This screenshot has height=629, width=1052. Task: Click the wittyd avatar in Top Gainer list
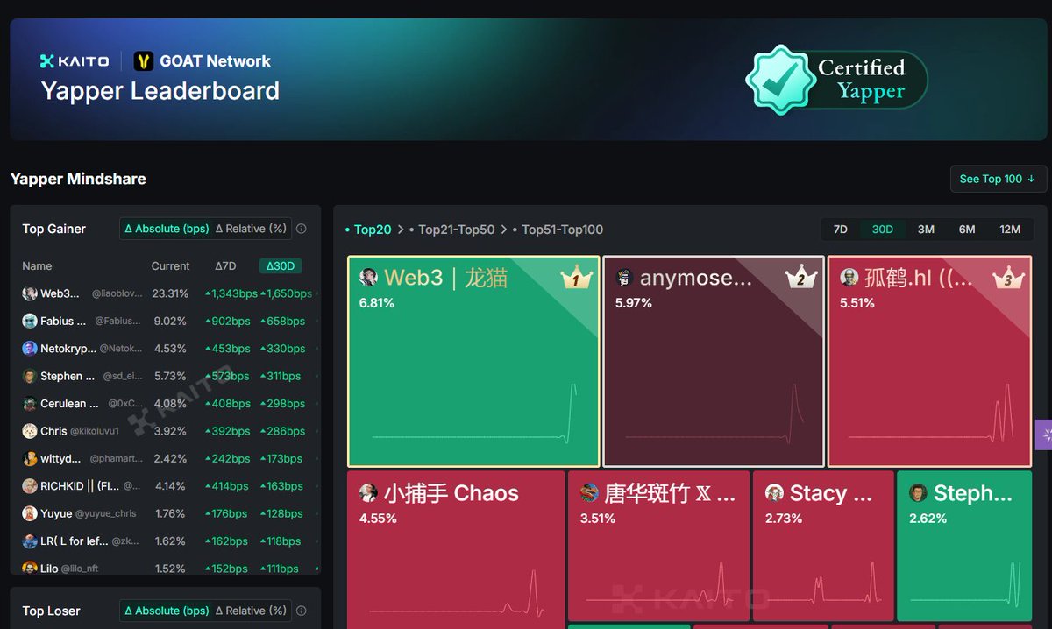click(x=30, y=458)
